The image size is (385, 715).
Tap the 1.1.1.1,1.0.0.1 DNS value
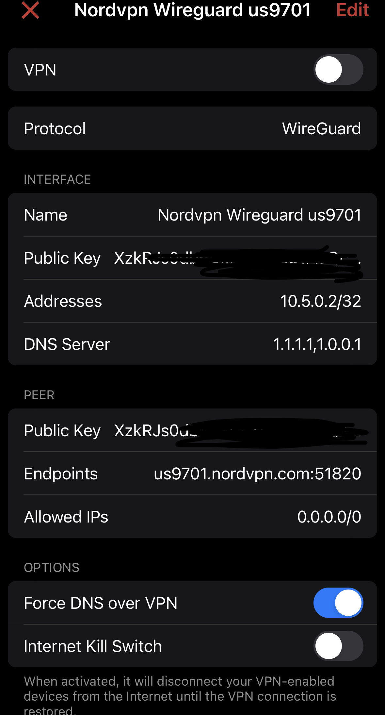click(317, 344)
